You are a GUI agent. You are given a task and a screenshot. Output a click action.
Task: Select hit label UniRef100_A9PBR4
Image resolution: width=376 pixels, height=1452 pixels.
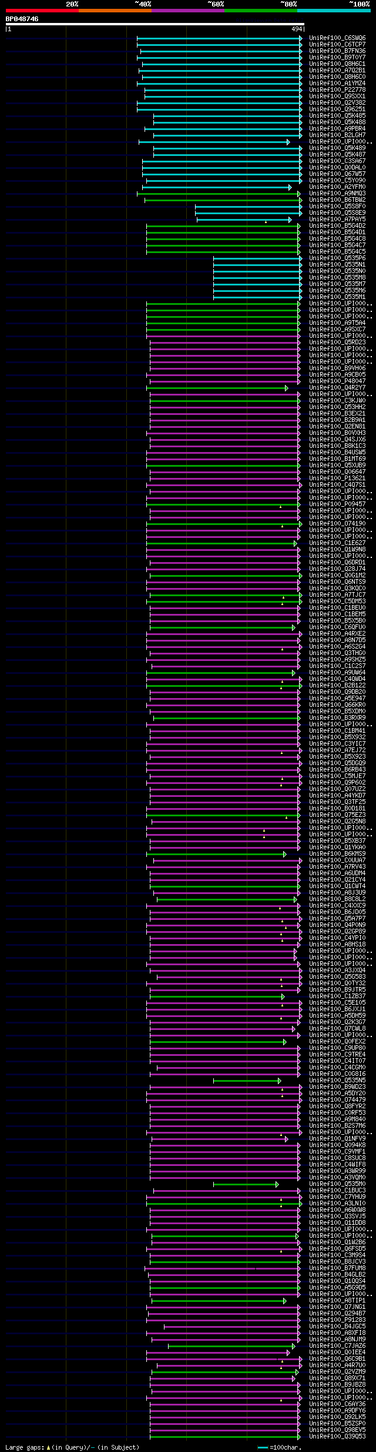tap(337, 129)
